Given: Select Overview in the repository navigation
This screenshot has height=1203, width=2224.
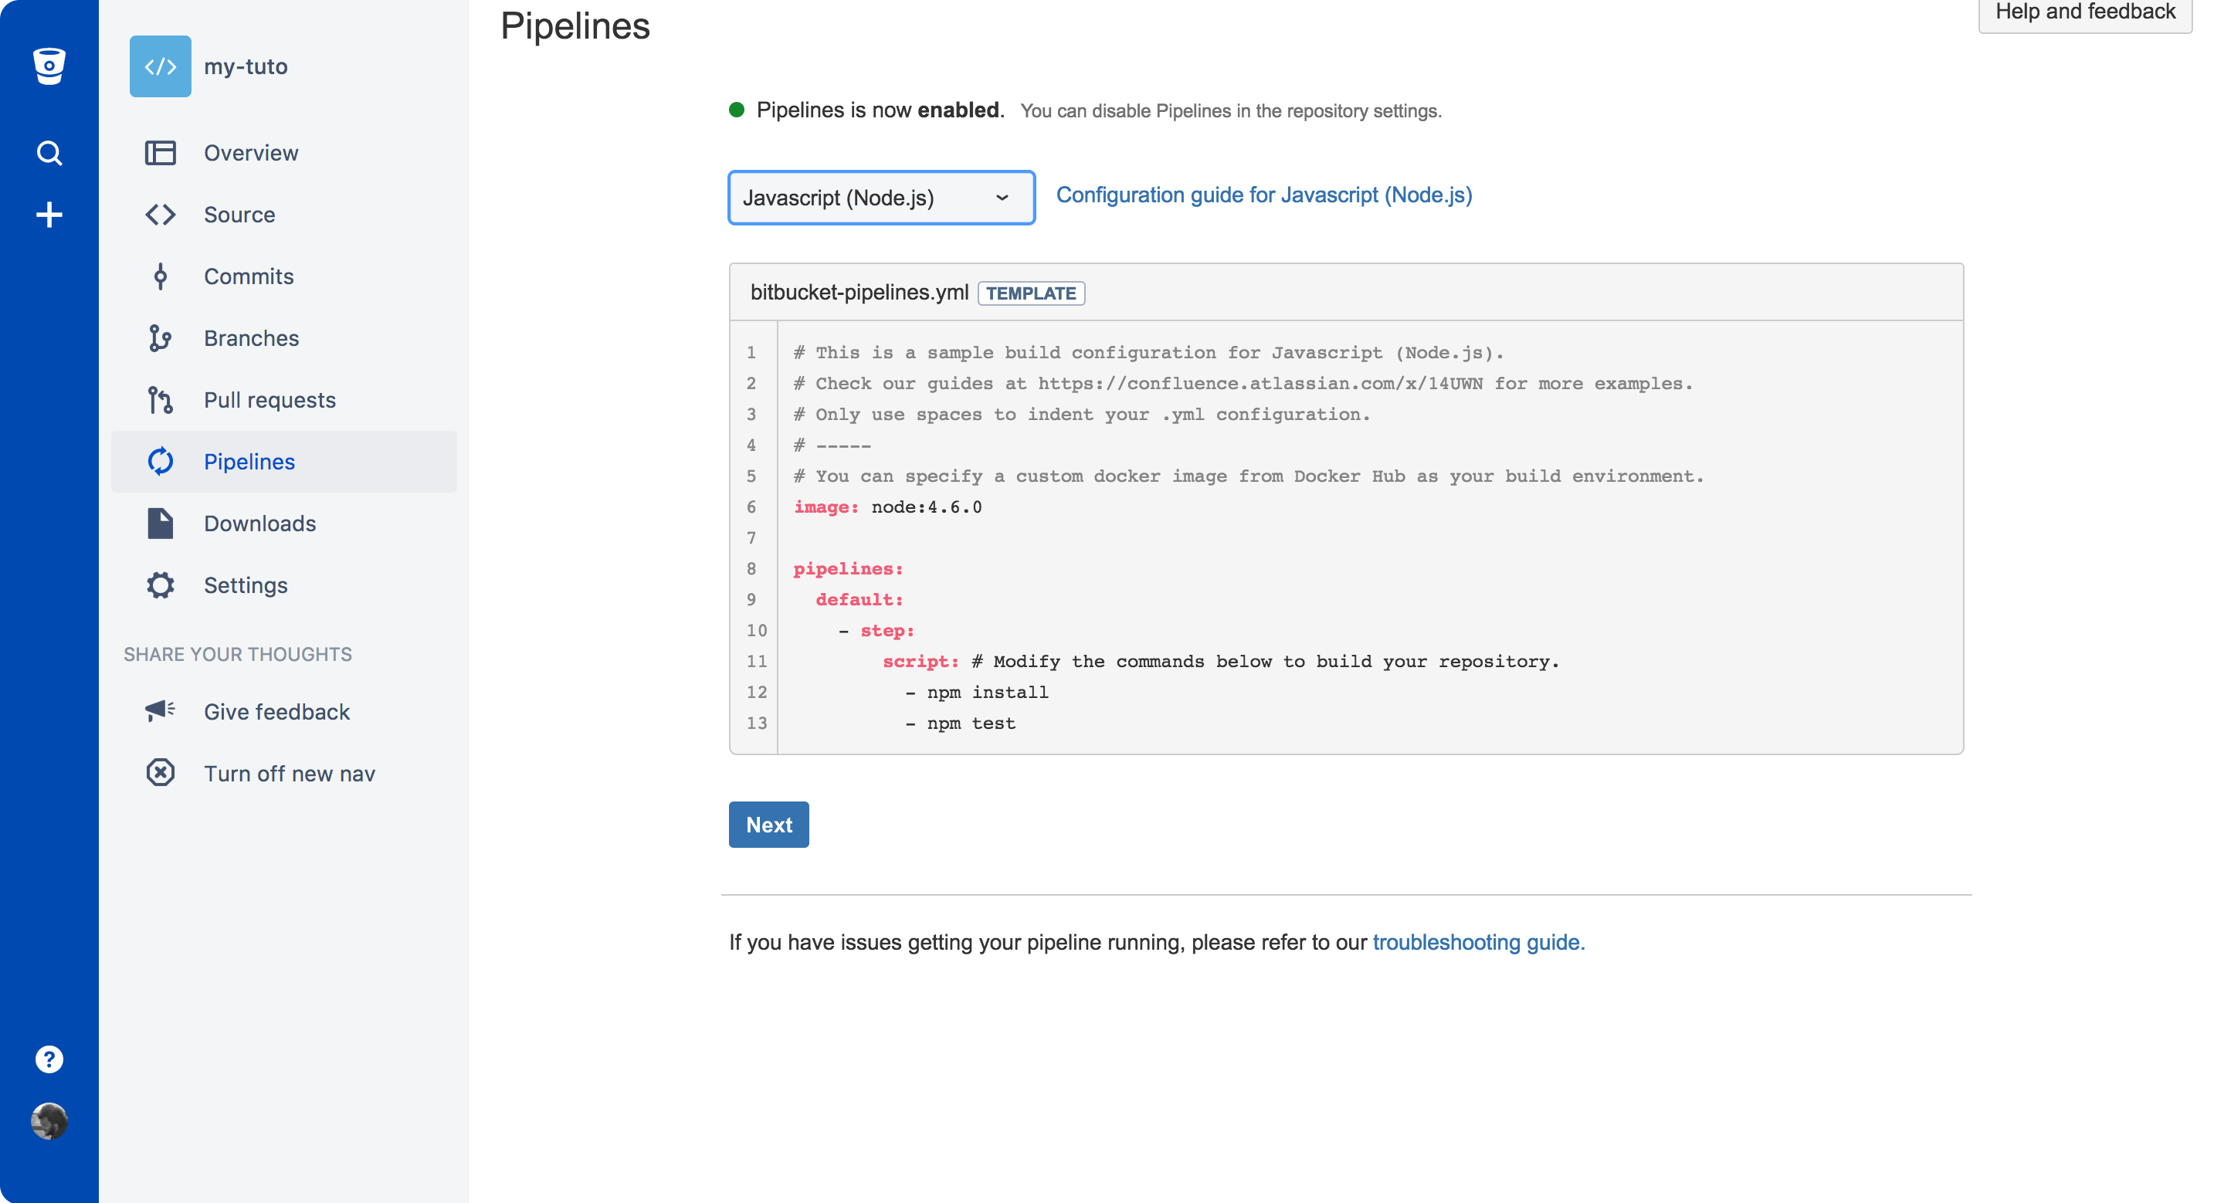Looking at the screenshot, I should coord(251,152).
